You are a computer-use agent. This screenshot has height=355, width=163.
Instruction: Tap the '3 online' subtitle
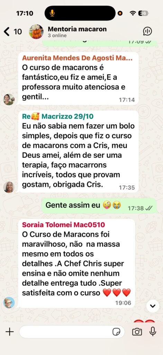pos(57,36)
